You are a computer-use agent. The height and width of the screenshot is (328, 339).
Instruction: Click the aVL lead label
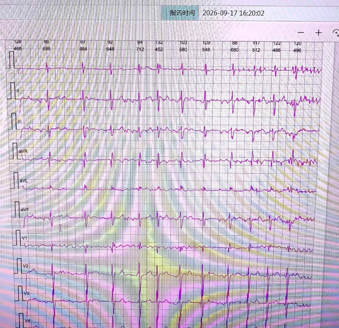coord(24,181)
